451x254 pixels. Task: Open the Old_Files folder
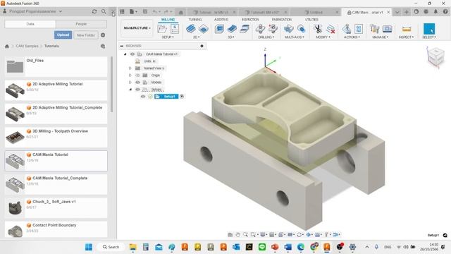pyautogui.click(x=56, y=66)
